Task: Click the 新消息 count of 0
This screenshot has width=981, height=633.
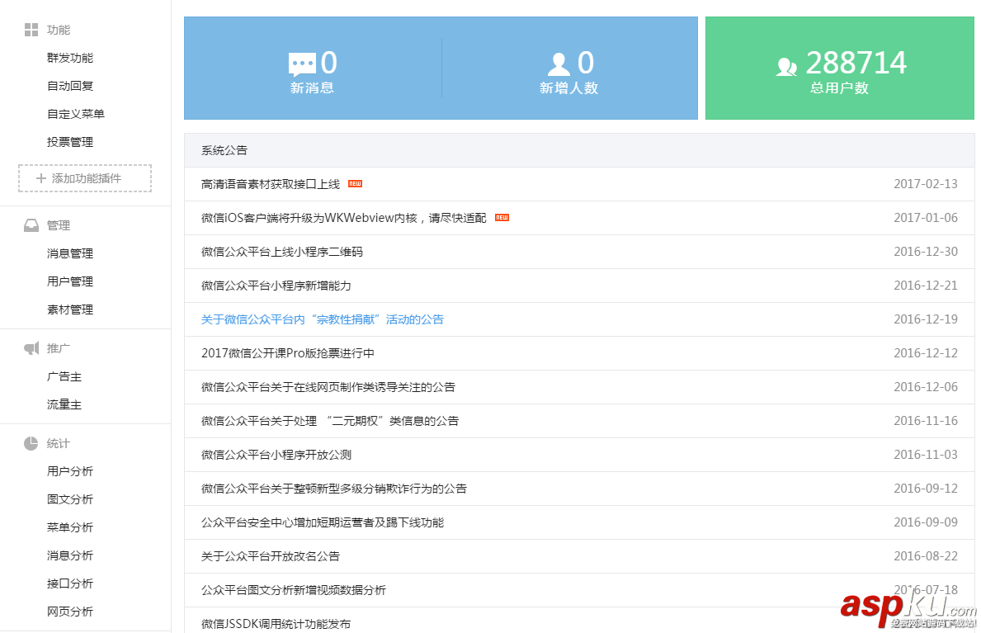Action: click(x=329, y=63)
